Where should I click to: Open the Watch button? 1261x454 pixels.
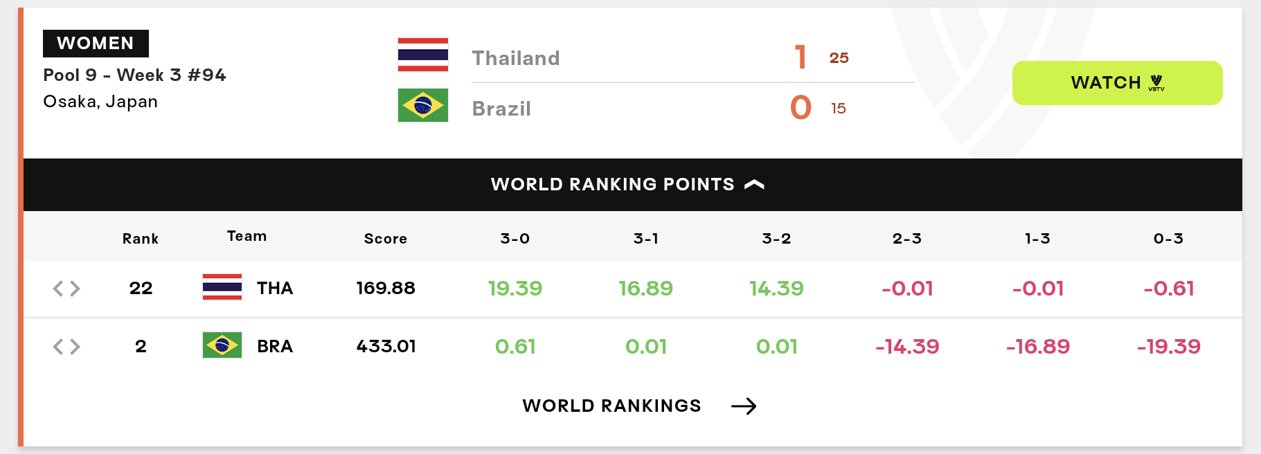coord(1117,83)
